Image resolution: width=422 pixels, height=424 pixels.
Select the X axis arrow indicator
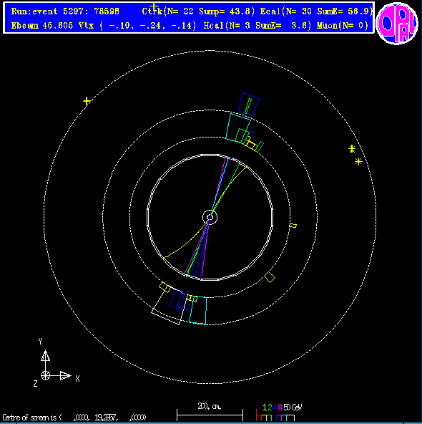pos(65,375)
